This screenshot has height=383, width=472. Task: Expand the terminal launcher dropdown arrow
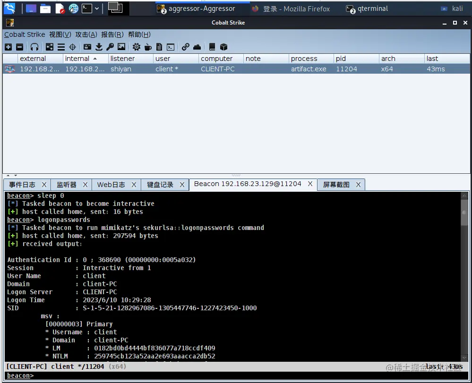pyautogui.click(x=97, y=9)
